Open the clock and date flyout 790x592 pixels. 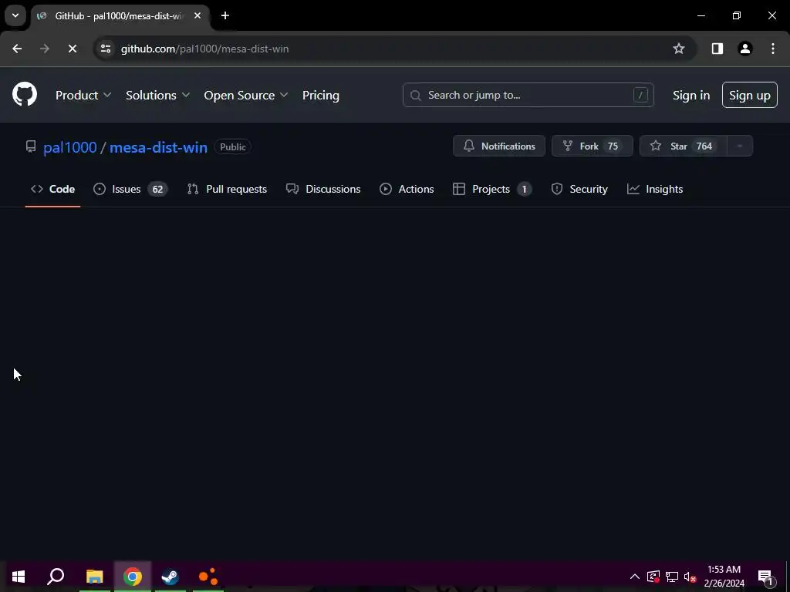(724, 577)
